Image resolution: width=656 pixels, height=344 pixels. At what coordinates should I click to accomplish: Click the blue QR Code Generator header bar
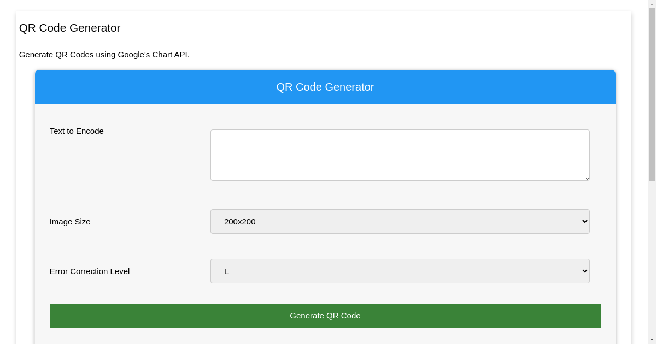[164, 87]
